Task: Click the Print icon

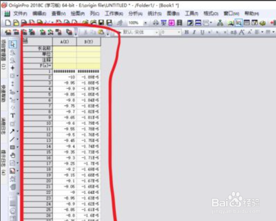Action: 156,23
